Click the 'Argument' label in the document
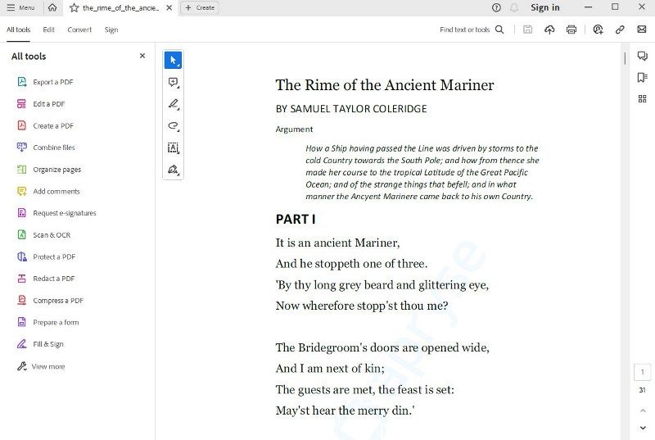 click(x=294, y=129)
